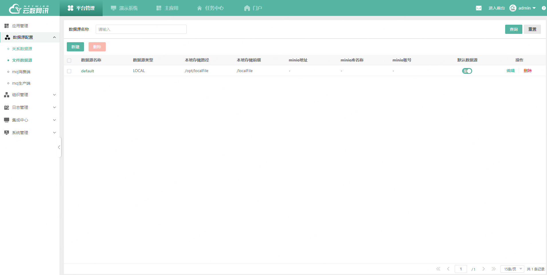Click the admin user avatar icon
547x275 pixels.
(x=513, y=8)
